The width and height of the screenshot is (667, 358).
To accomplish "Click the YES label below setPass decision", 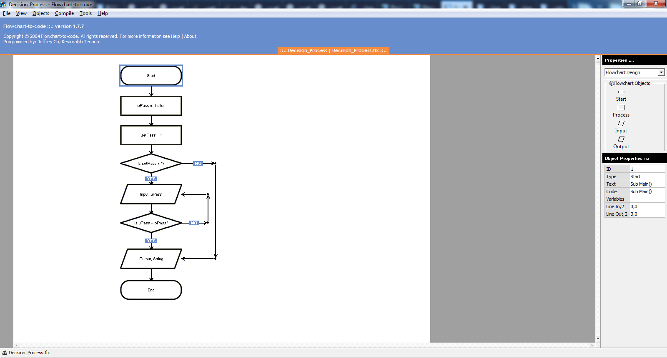I will [x=151, y=179].
